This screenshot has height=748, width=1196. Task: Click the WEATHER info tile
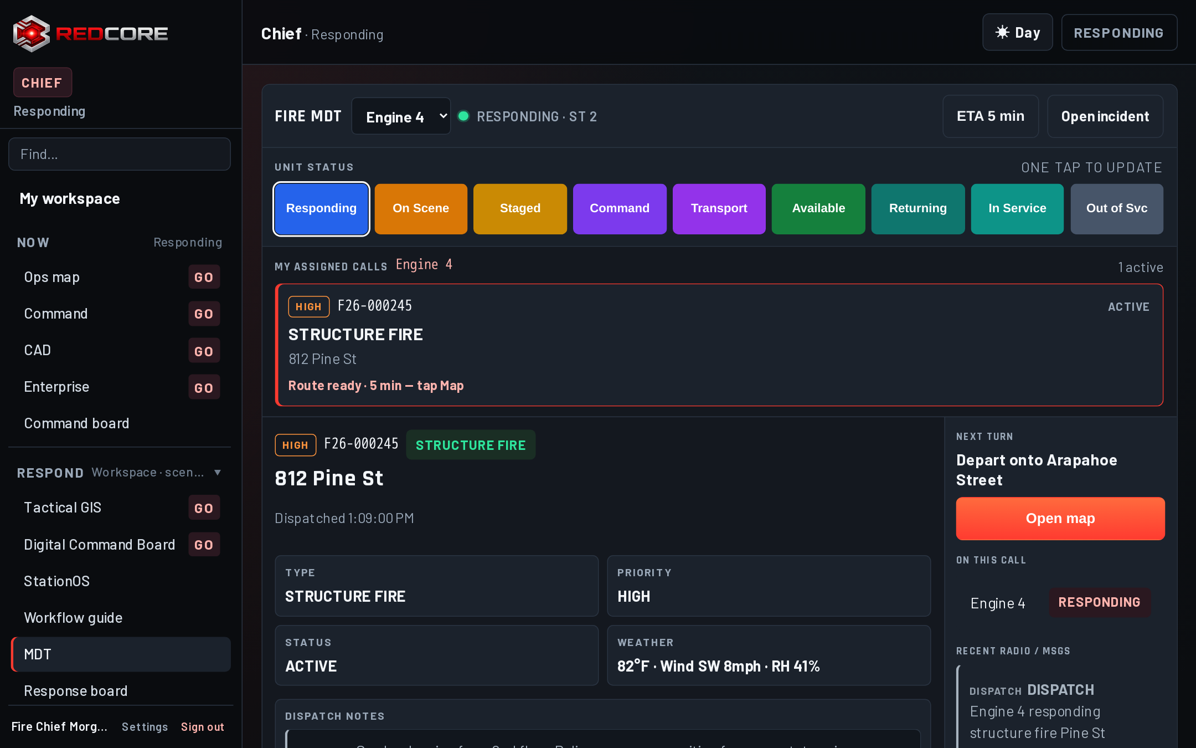(769, 655)
